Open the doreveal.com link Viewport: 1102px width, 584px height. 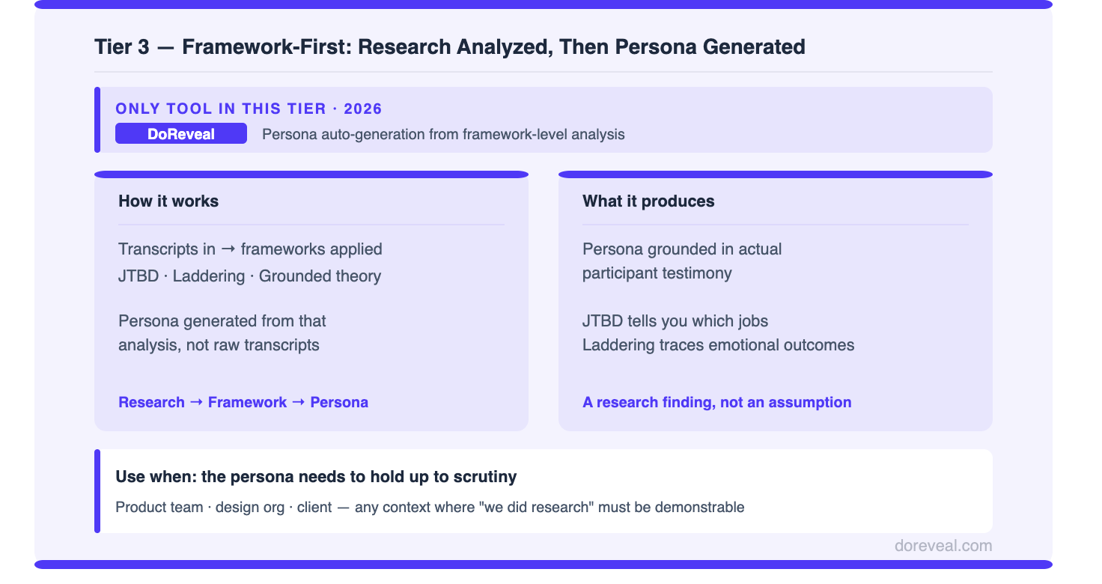[943, 546]
